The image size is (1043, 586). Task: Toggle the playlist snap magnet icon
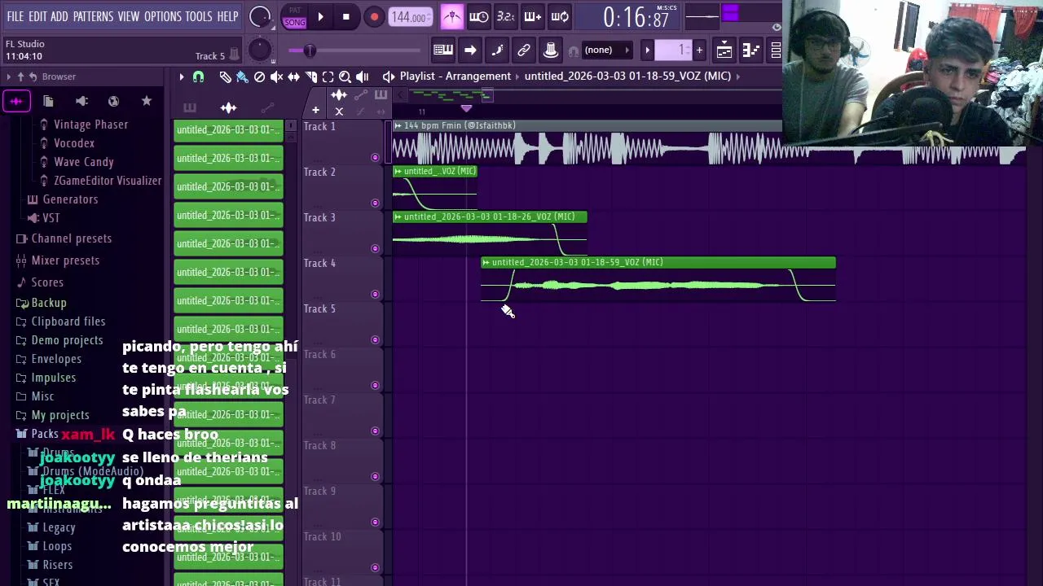198,77
